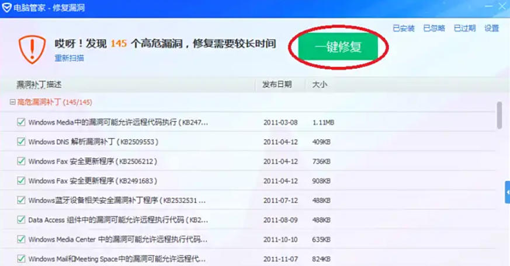Open the 已忽略 patches list
The image size is (510, 266).
click(x=434, y=28)
